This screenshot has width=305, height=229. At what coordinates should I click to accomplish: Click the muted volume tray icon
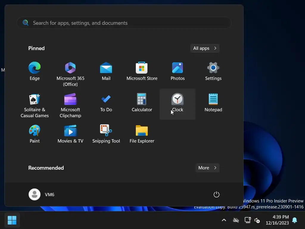click(x=257, y=220)
